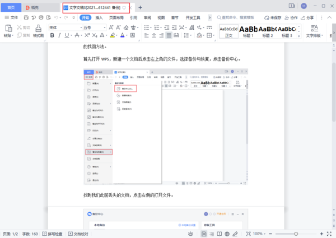This screenshot has width=336, height=238.
Task: Click the clear formatting eraser icon
Action: [x=126, y=27]
